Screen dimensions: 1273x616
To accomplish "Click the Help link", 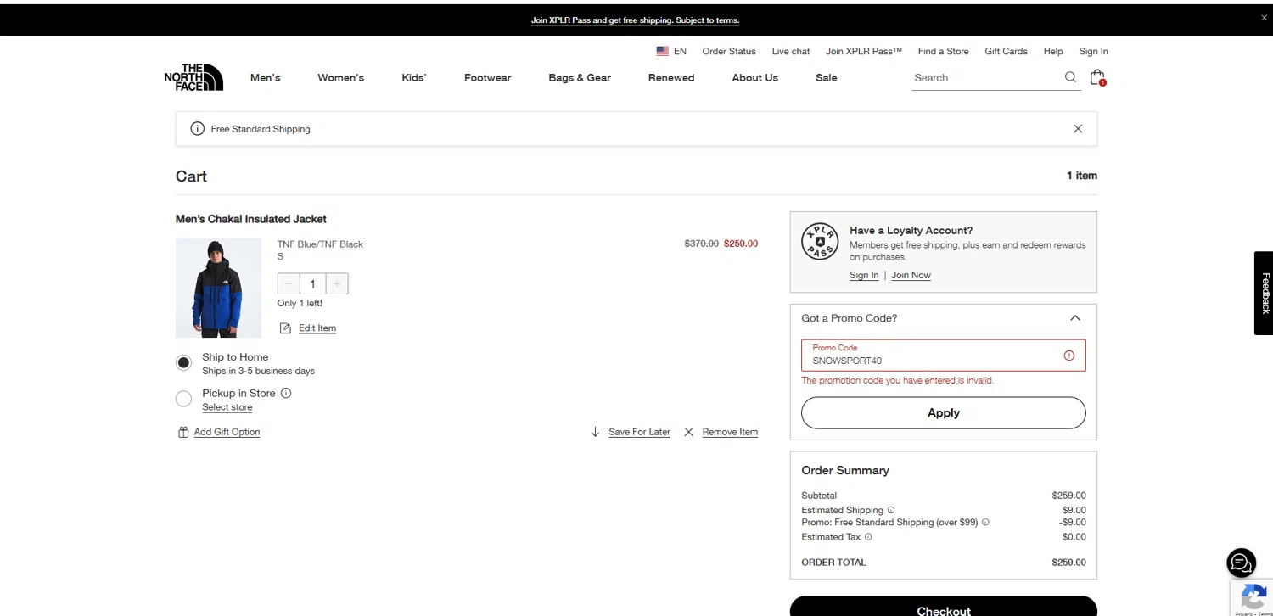I will click(1052, 51).
